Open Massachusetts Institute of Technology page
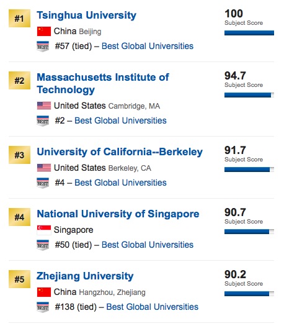The image size is (284, 326). pos(103,84)
